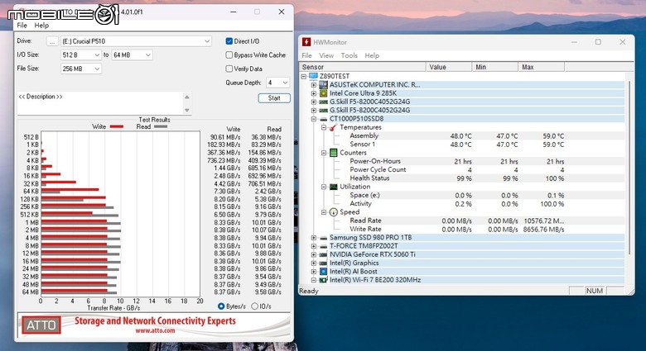Uncheck the Direct I/O checkbox

pyautogui.click(x=229, y=41)
